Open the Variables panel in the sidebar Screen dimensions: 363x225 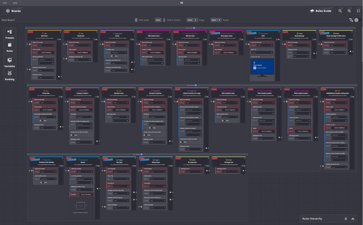(10, 62)
